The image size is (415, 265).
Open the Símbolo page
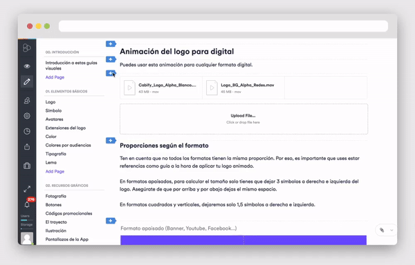53,110
